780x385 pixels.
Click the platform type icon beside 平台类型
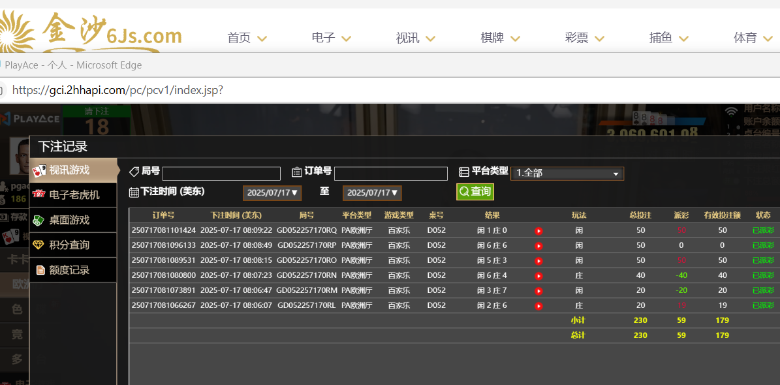tap(464, 172)
